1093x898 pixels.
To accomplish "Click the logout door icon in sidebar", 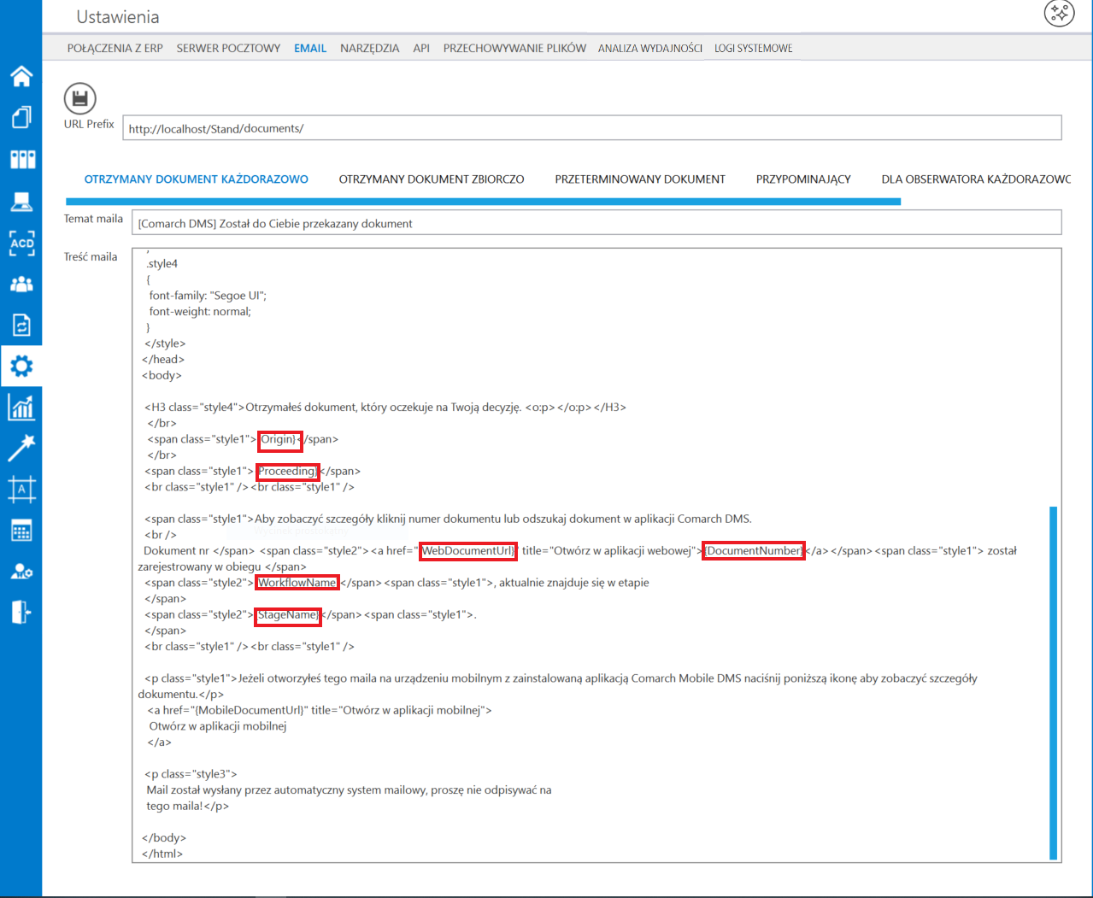I will point(21,612).
